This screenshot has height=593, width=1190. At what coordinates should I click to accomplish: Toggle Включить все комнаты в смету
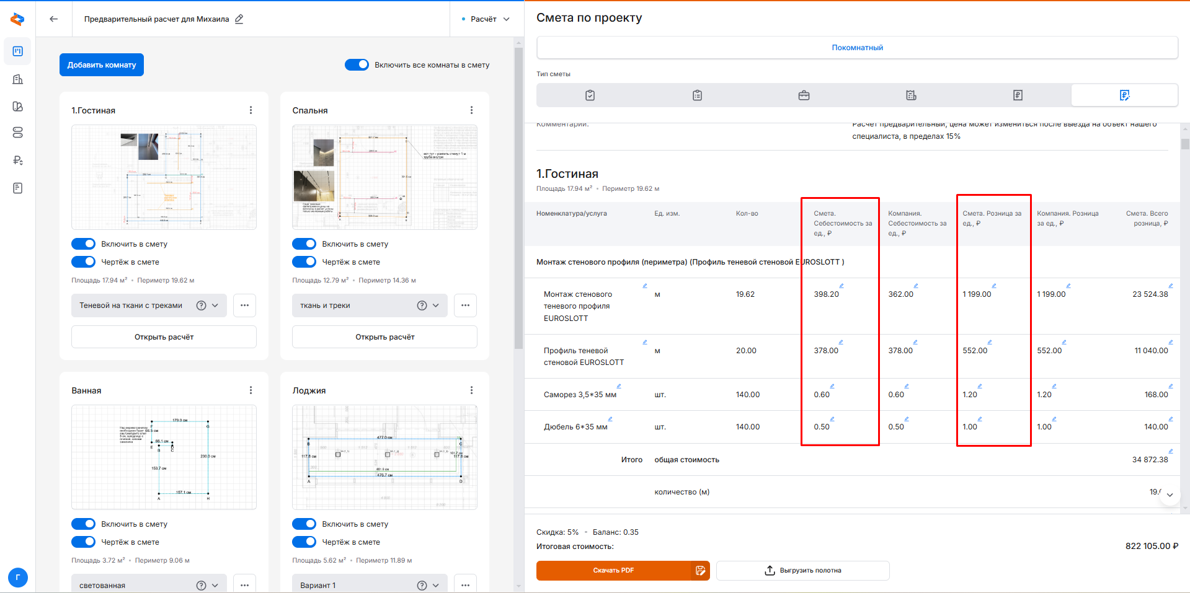(357, 65)
